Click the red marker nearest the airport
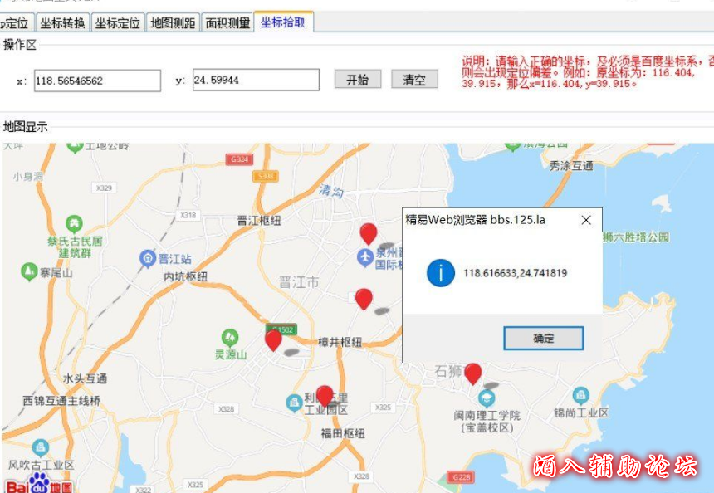Viewport: 714px width, 493px height. click(368, 233)
